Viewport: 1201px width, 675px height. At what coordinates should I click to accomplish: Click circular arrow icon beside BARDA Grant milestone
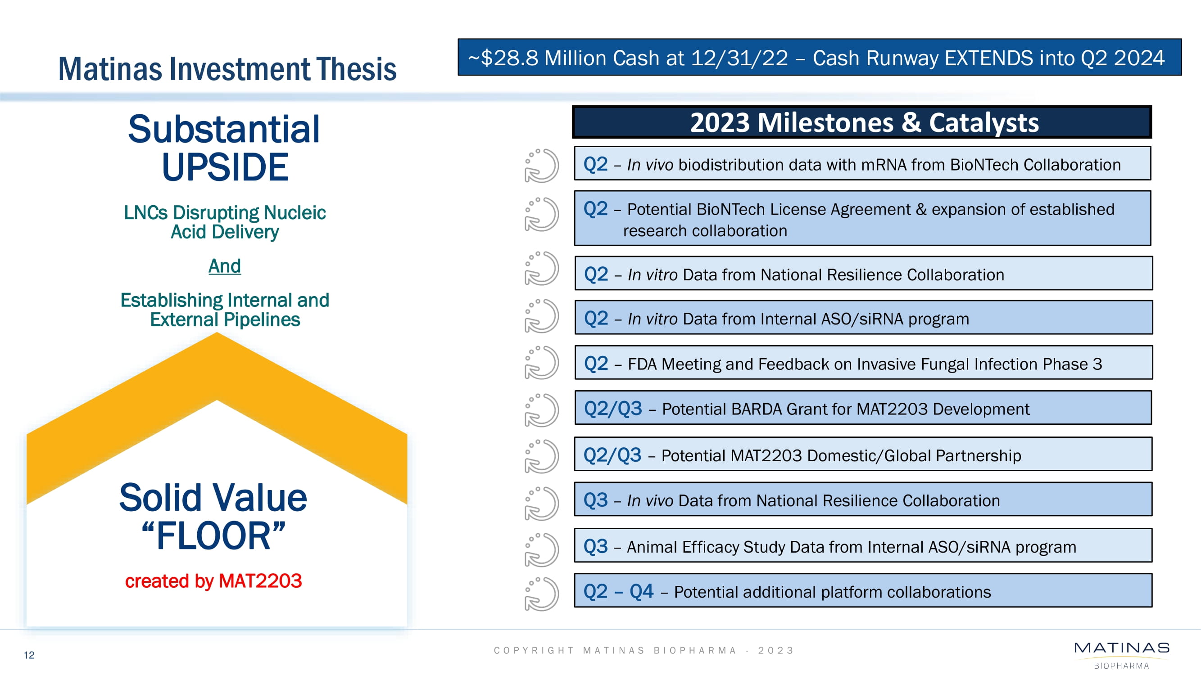(541, 410)
